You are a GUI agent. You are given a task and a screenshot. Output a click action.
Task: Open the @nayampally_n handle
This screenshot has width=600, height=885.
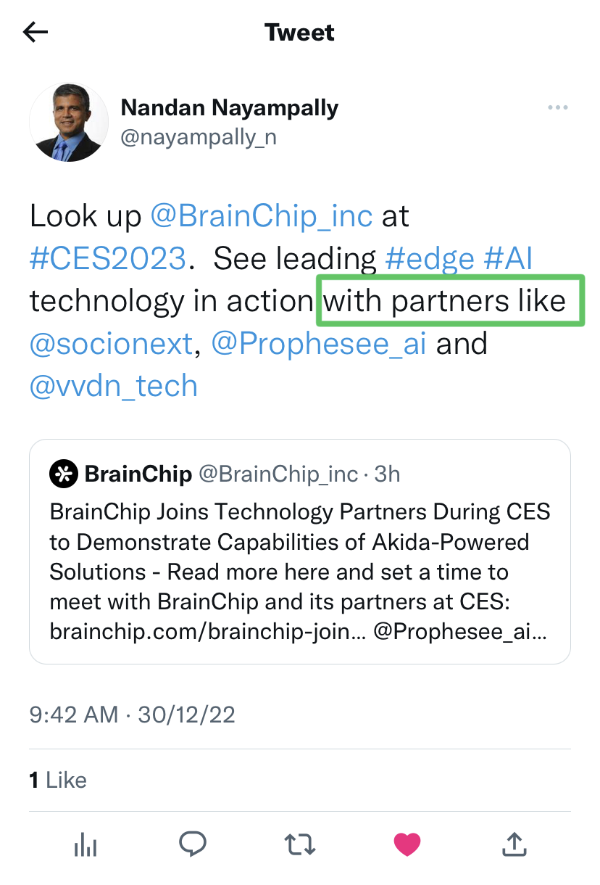[x=198, y=137]
